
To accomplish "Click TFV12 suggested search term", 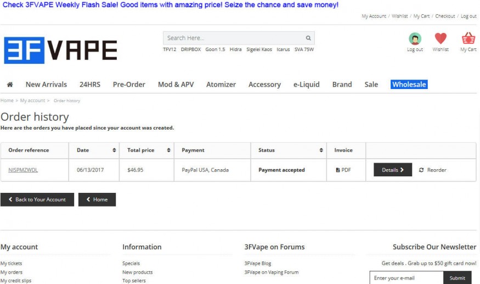I will pyautogui.click(x=170, y=49).
